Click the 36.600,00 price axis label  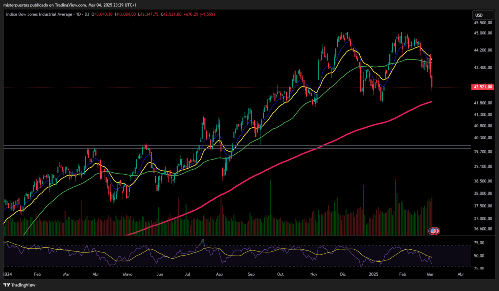tap(483, 229)
